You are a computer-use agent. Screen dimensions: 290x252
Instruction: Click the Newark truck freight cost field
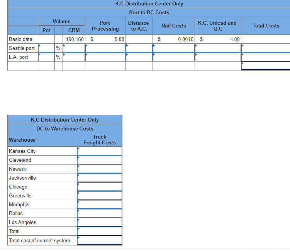point(100,169)
